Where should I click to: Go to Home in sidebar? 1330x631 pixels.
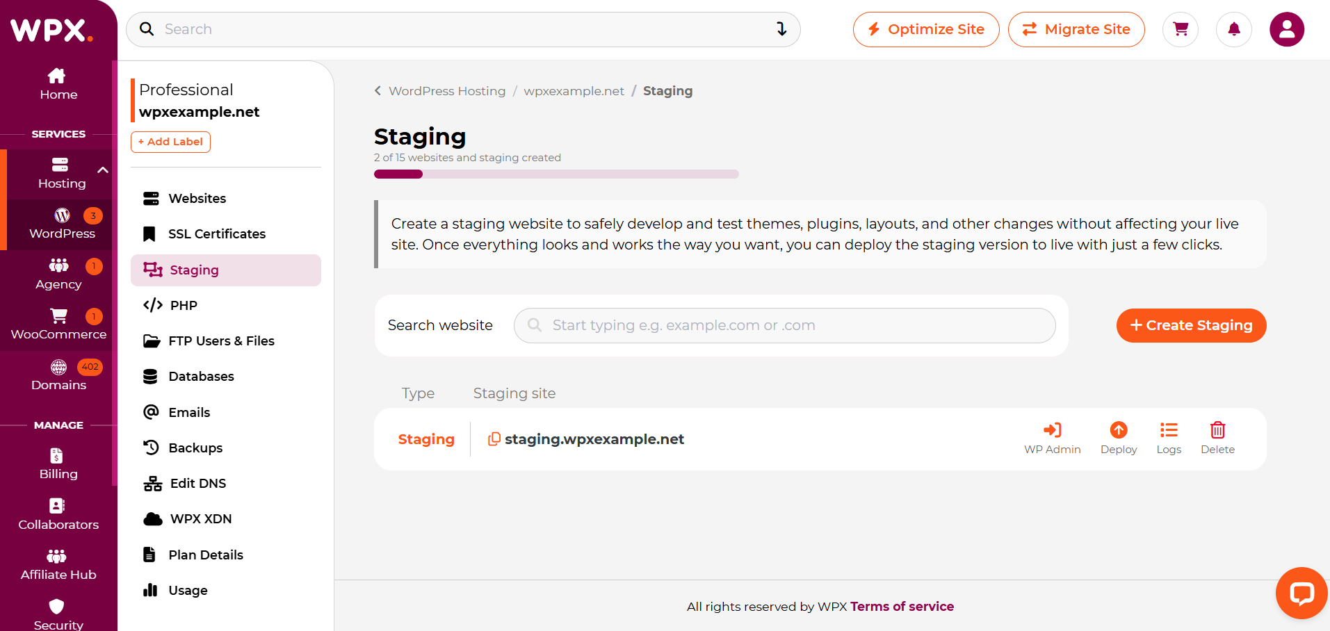click(58, 84)
